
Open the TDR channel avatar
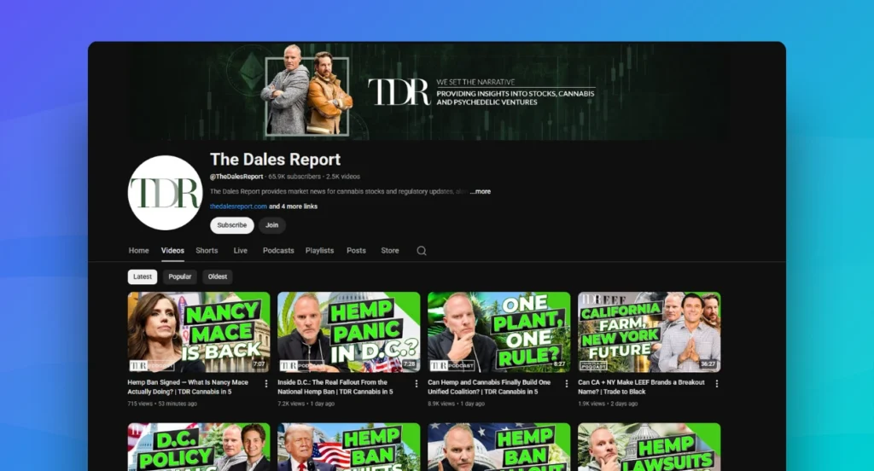click(x=165, y=193)
